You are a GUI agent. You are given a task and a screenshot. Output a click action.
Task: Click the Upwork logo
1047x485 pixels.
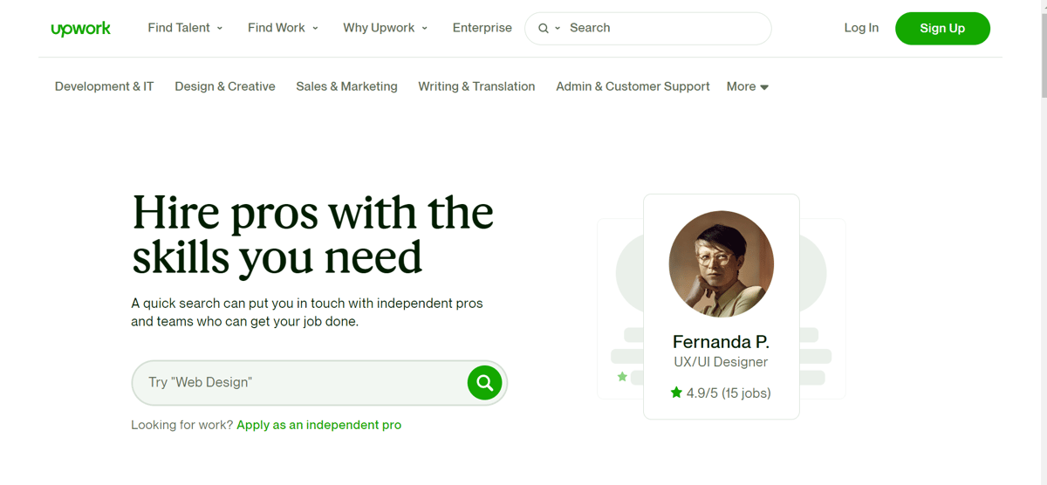(81, 29)
